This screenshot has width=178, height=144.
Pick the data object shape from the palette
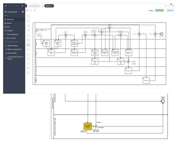tap(28, 63)
